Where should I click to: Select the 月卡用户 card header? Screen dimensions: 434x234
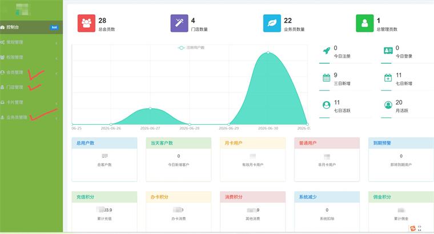pyautogui.click(x=253, y=143)
